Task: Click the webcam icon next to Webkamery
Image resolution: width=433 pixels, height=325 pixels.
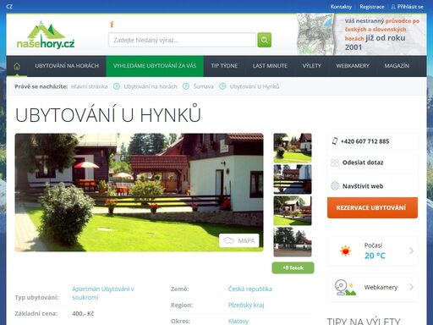Action: (344, 288)
